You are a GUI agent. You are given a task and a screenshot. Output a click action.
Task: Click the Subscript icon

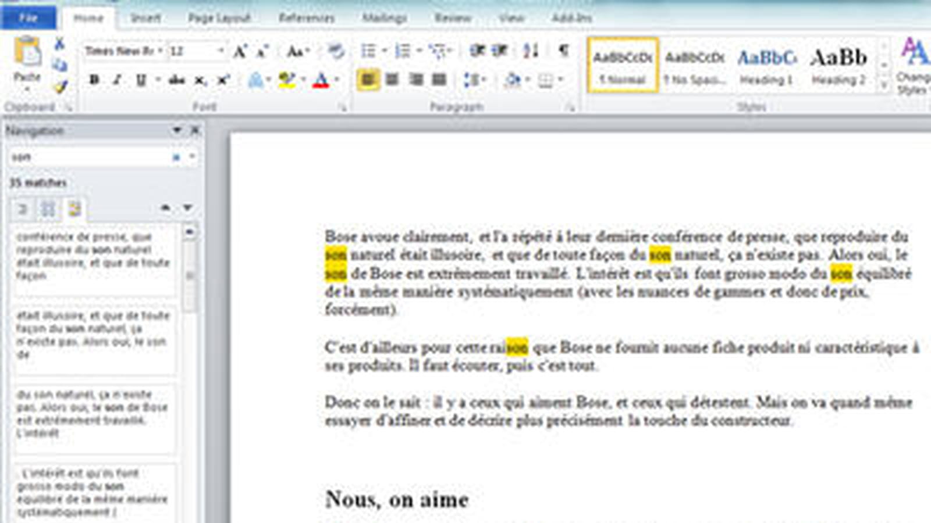200,80
